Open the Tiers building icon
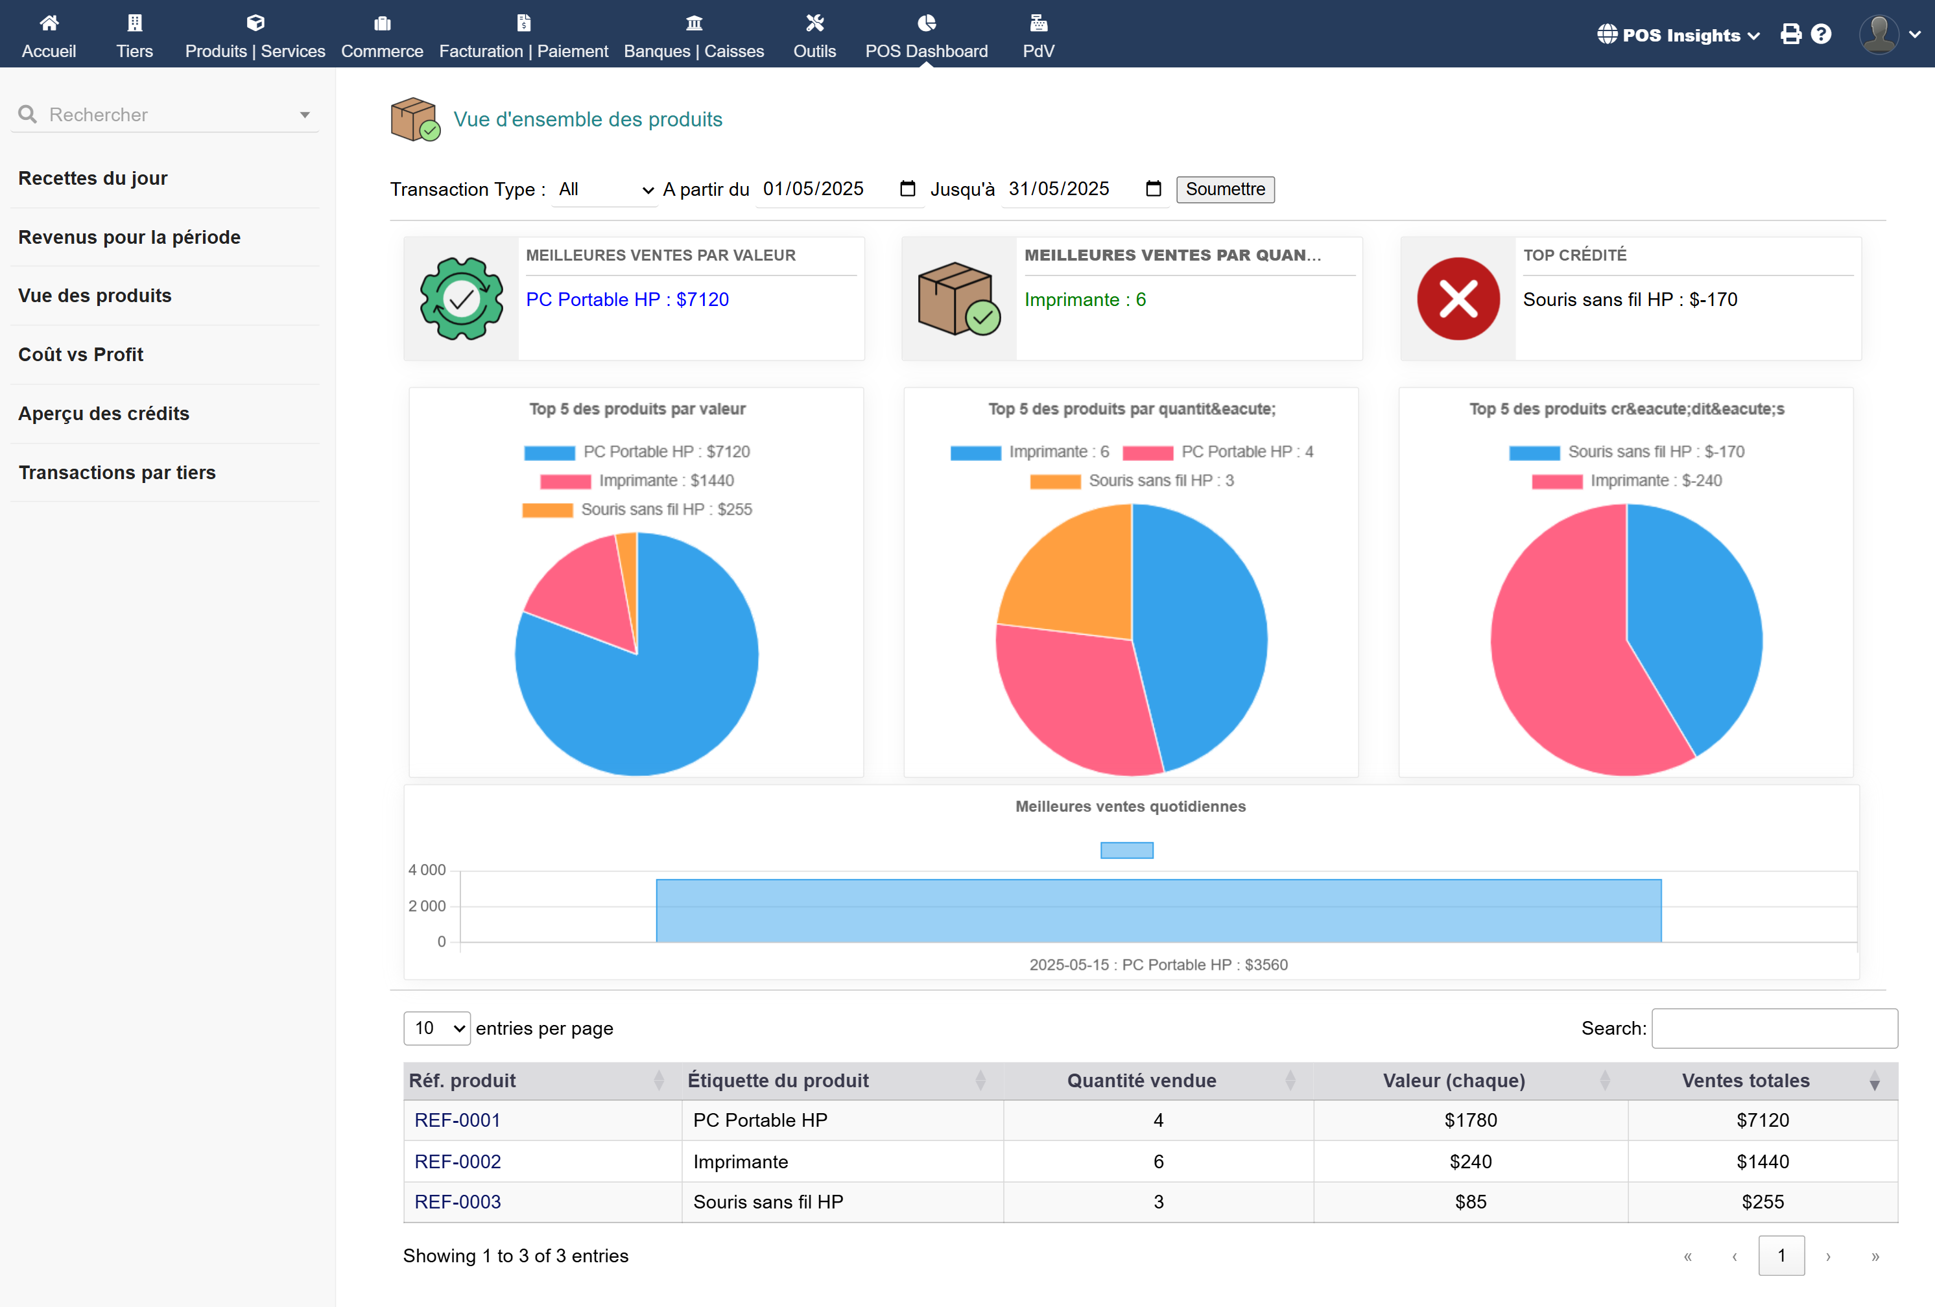The height and width of the screenshot is (1307, 1935). click(134, 23)
